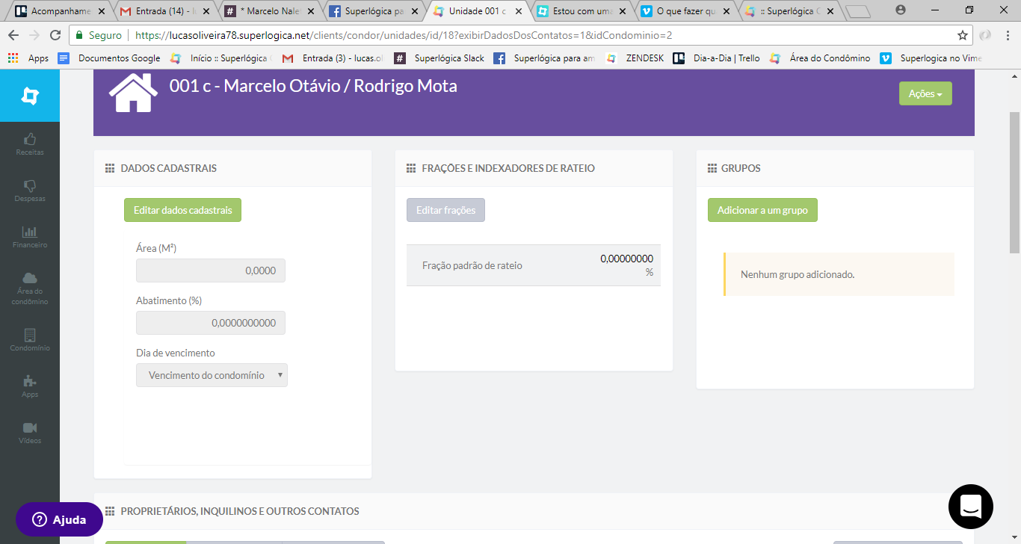Open ZENDESK bookmark
1021x544 pixels.
tap(635, 58)
